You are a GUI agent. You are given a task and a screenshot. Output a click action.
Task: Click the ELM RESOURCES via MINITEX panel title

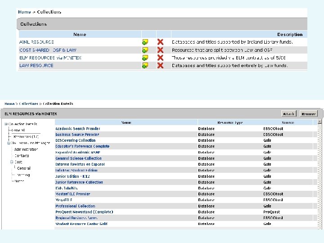(x=31, y=114)
